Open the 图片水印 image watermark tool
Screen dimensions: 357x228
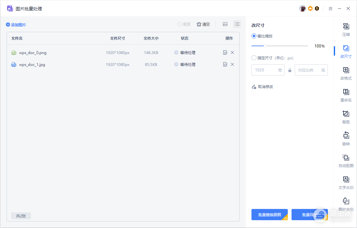point(346,204)
